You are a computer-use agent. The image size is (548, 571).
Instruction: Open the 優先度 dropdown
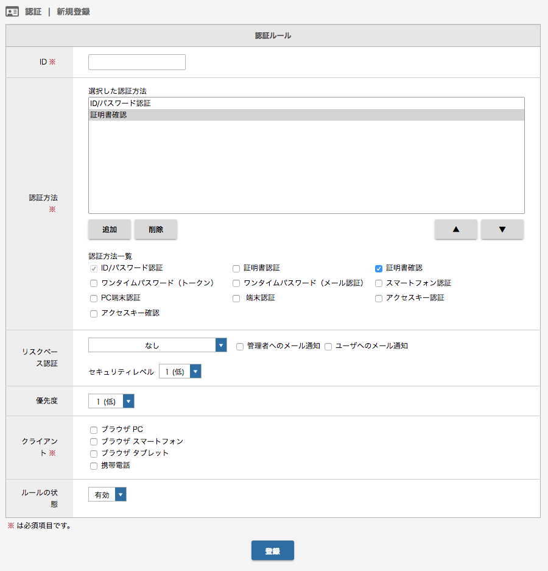tap(111, 401)
